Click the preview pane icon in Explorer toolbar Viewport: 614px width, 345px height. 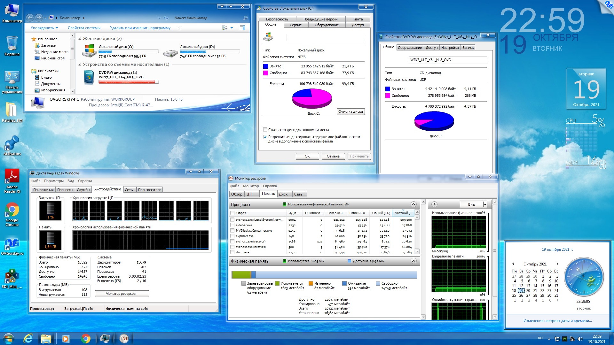pos(242,28)
